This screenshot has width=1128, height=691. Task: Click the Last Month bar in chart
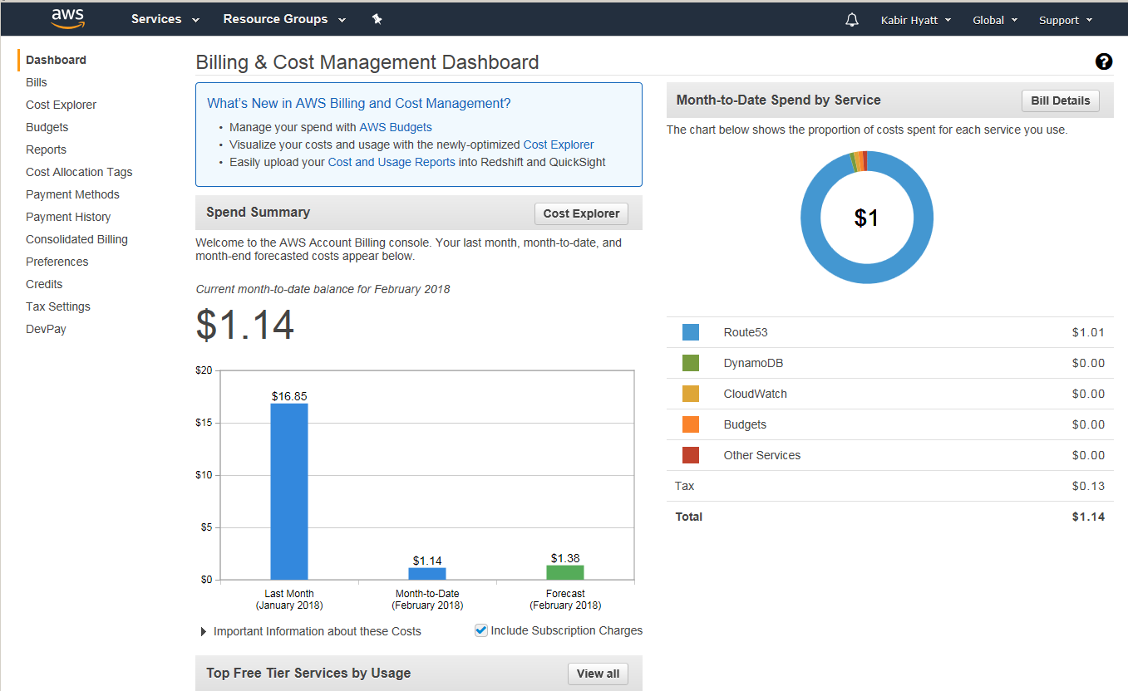(x=289, y=492)
